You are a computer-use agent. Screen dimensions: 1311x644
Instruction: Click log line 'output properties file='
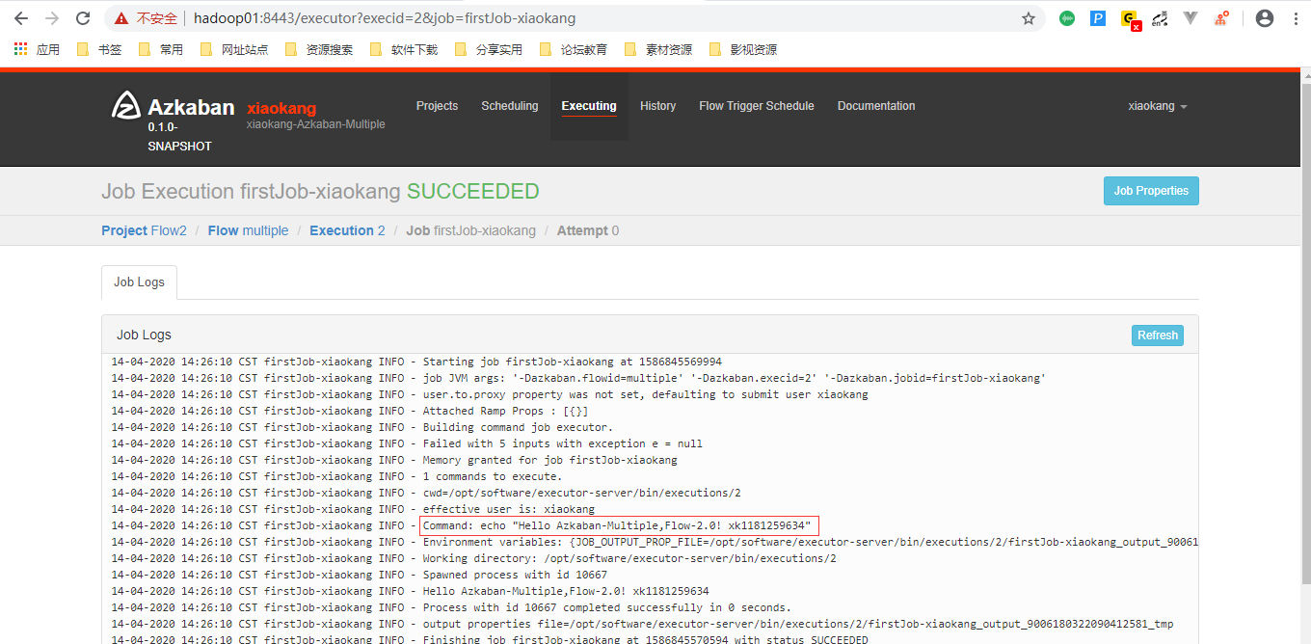click(642, 624)
